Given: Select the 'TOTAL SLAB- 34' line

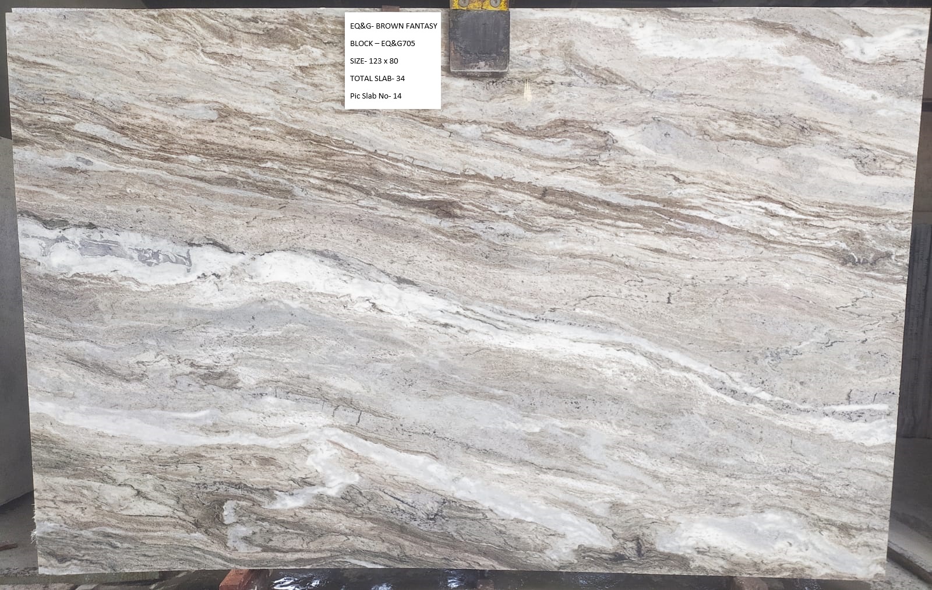Looking at the screenshot, I should (x=377, y=79).
